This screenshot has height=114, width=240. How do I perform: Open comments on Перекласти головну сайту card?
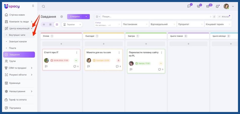[160, 69]
